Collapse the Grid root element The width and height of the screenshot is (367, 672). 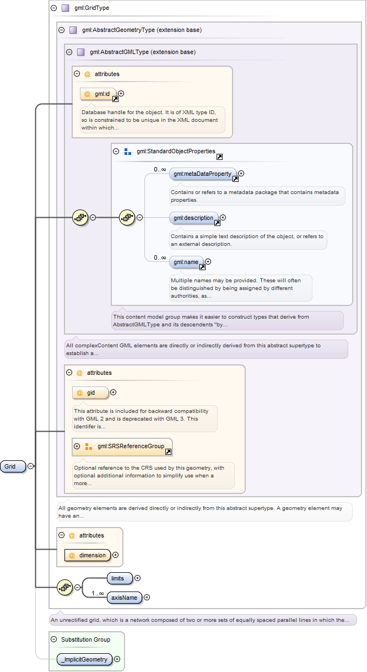30,466
